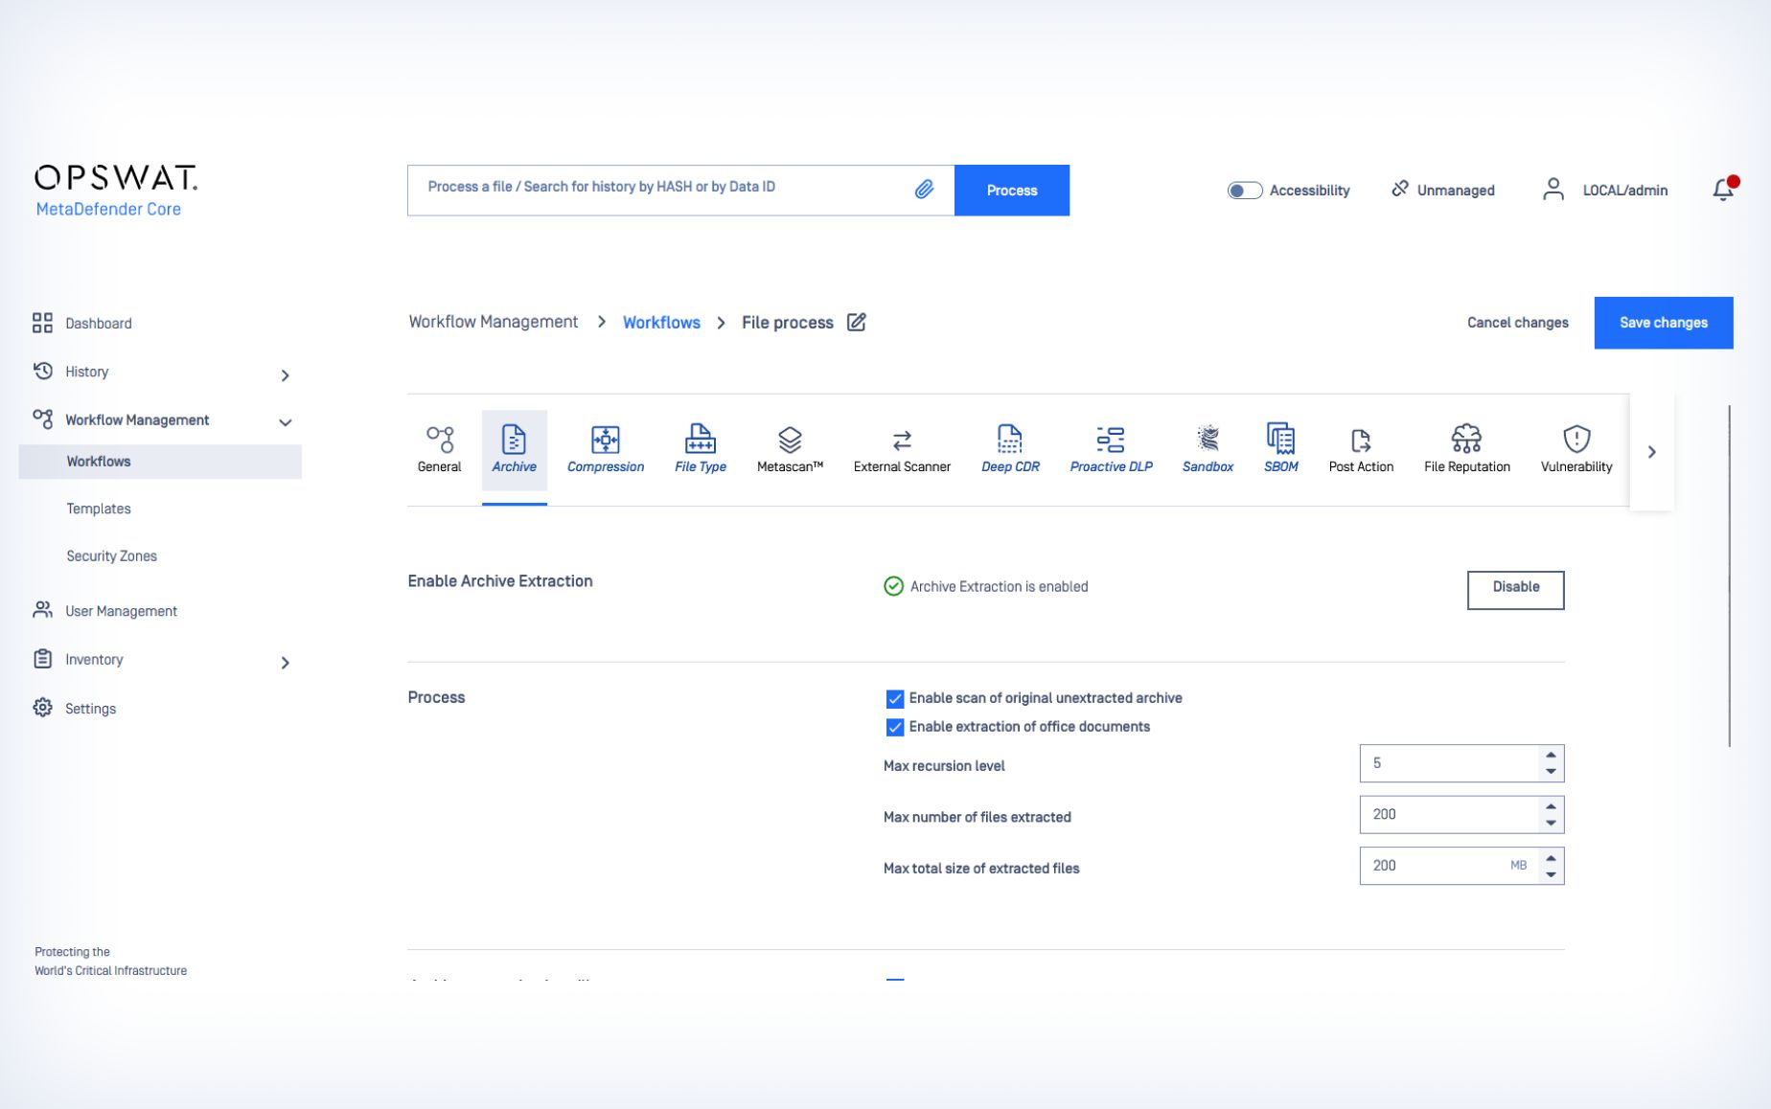Click the Save changes button
Viewport: 1771px width, 1109px height.
[x=1663, y=323]
